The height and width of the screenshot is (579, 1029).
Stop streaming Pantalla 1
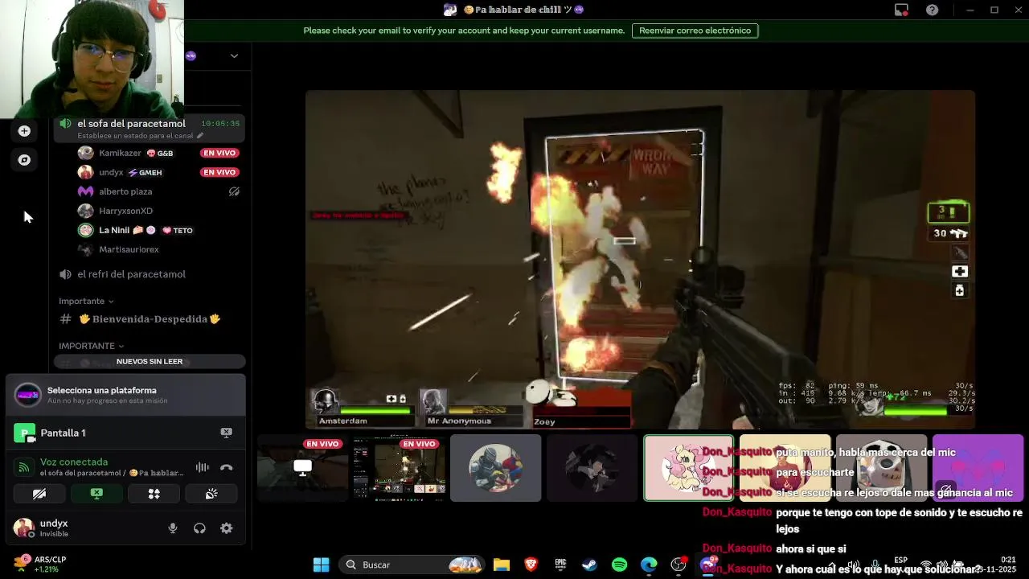227,433
